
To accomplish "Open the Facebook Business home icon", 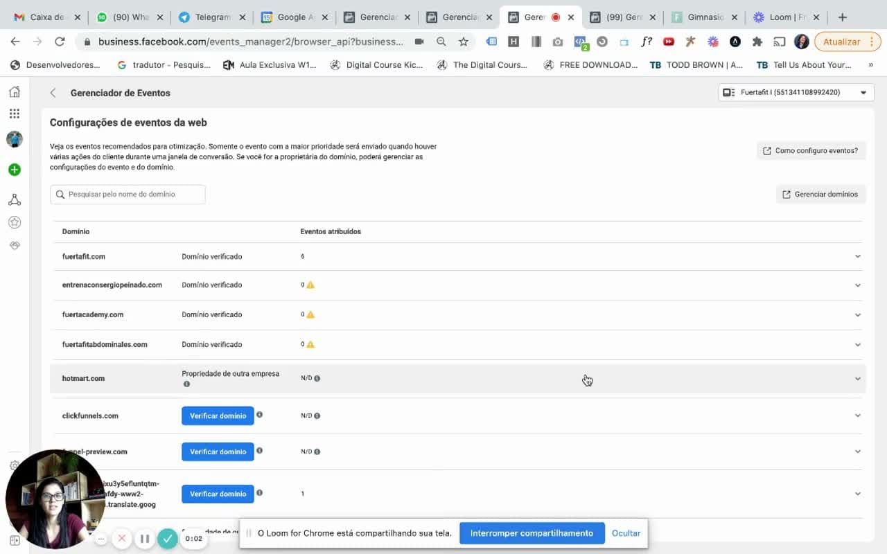I will tap(15, 91).
